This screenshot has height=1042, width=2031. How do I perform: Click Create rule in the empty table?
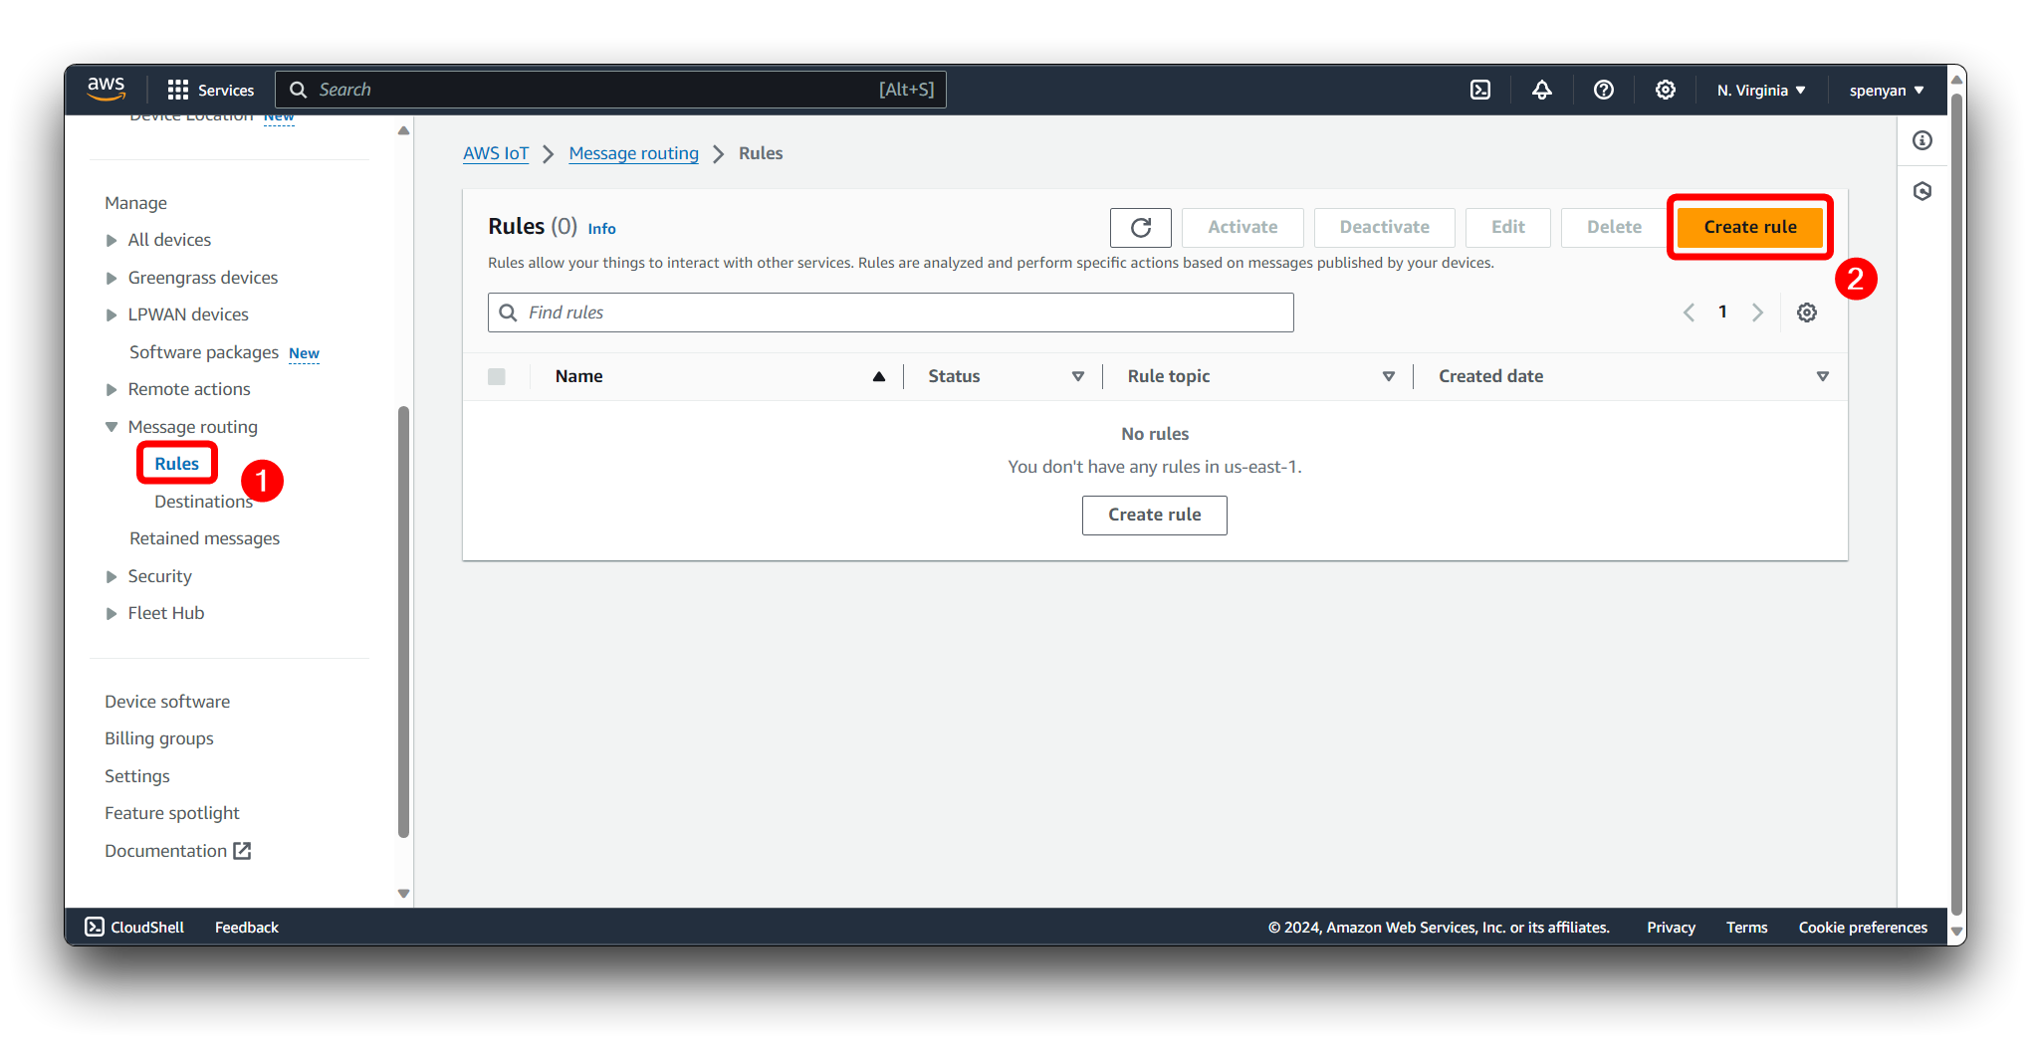pyautogui.click(x=1155, y=515)
